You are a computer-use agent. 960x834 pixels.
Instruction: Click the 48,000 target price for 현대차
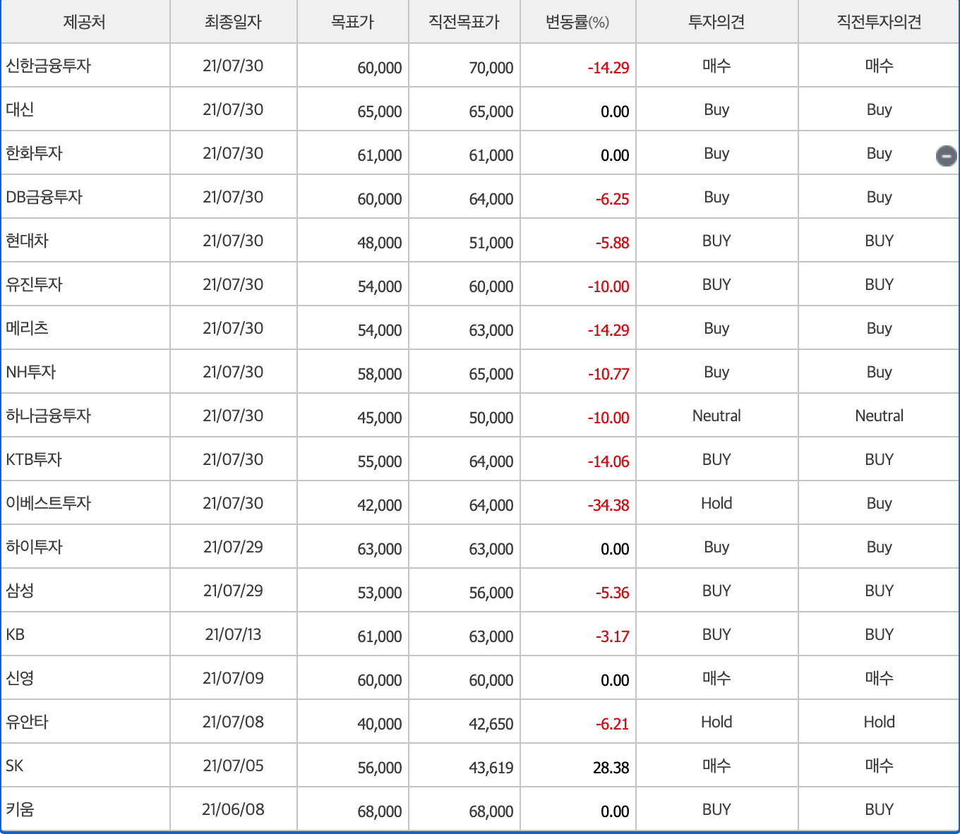(380, 243)
